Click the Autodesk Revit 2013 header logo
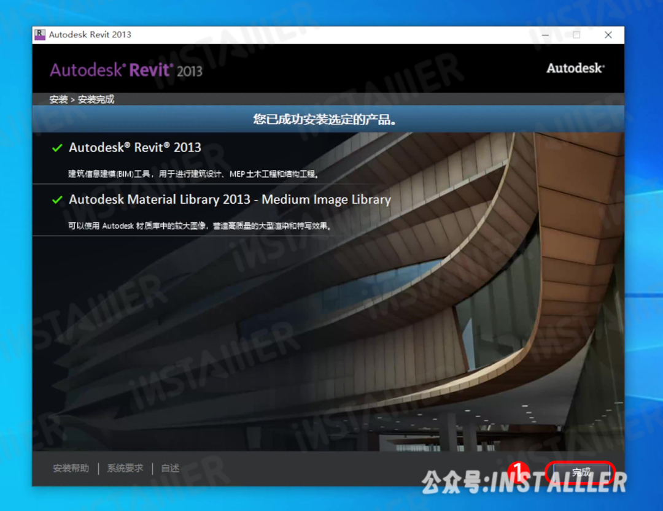Screen dimensions: 663x511 pos(126,70)
